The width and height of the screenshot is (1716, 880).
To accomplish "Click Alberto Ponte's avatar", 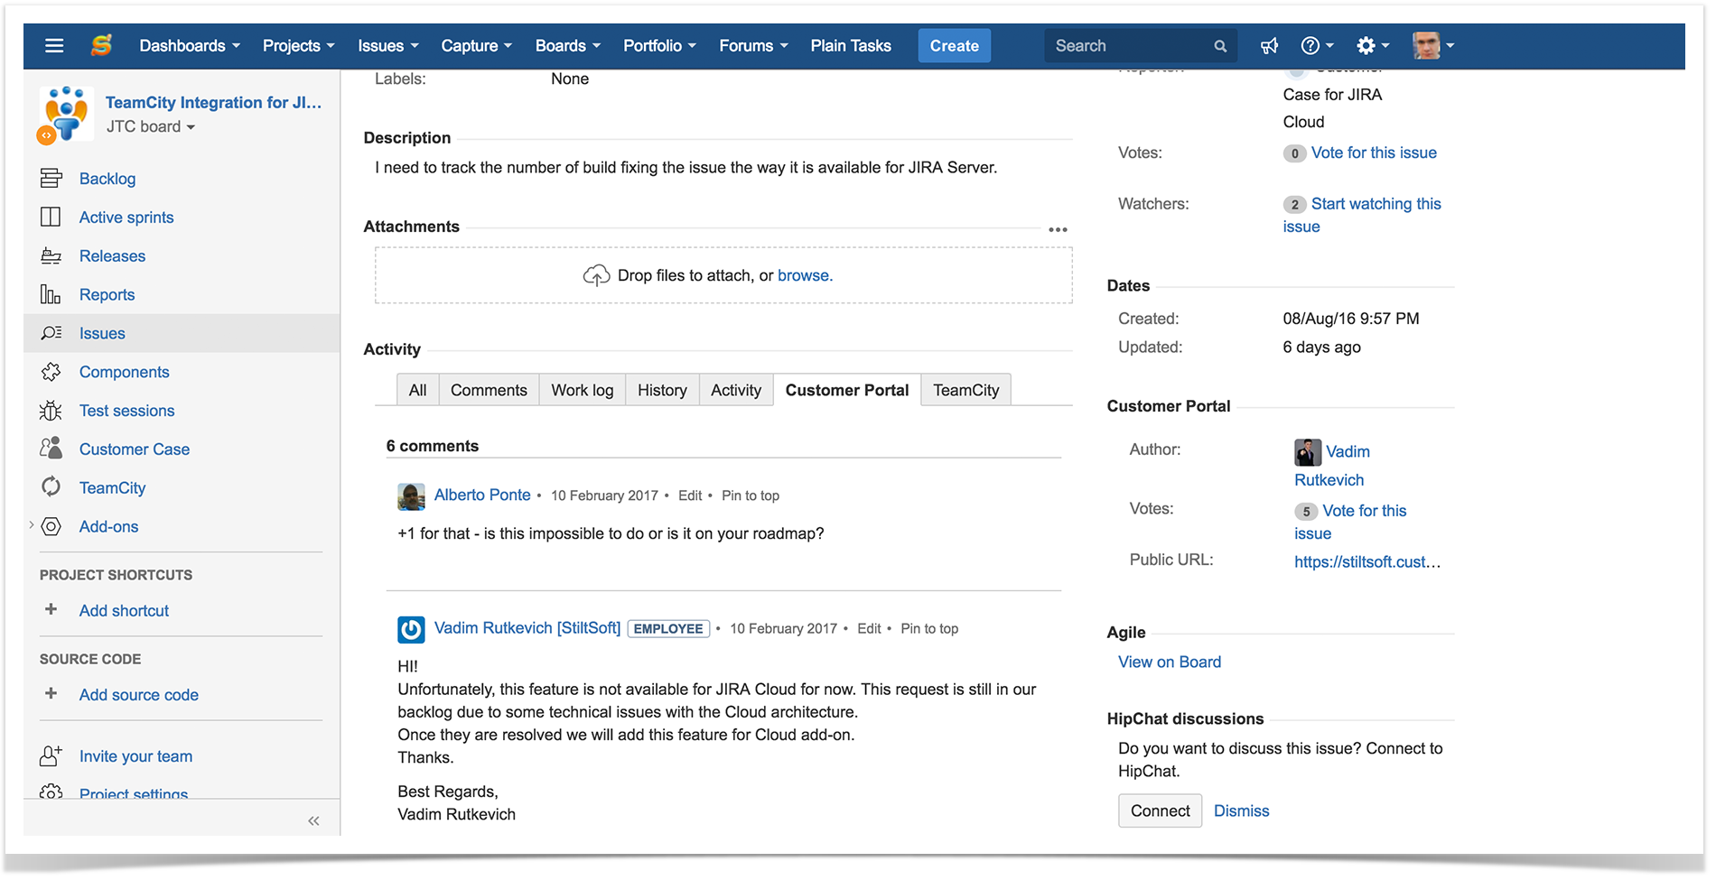I will tap(411, 496).
